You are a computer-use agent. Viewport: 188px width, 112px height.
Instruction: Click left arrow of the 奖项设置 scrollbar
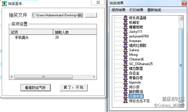coord(12,77)
